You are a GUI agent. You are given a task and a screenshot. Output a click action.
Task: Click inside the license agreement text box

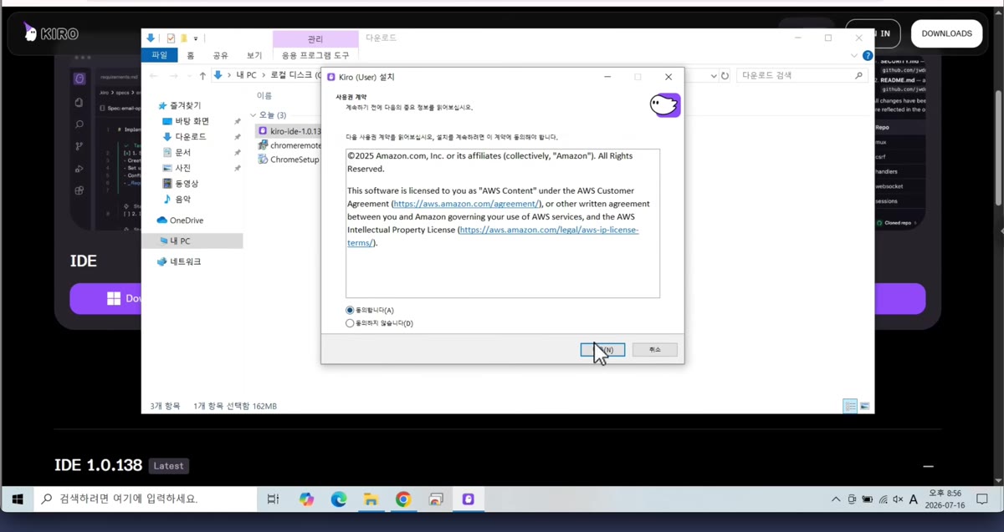[x=503, y=223]
